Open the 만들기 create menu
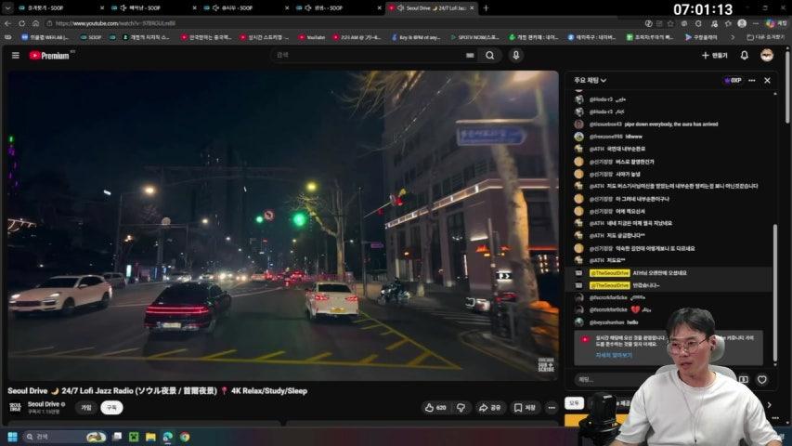The image size is (792, 446). (x=714, y=55)
